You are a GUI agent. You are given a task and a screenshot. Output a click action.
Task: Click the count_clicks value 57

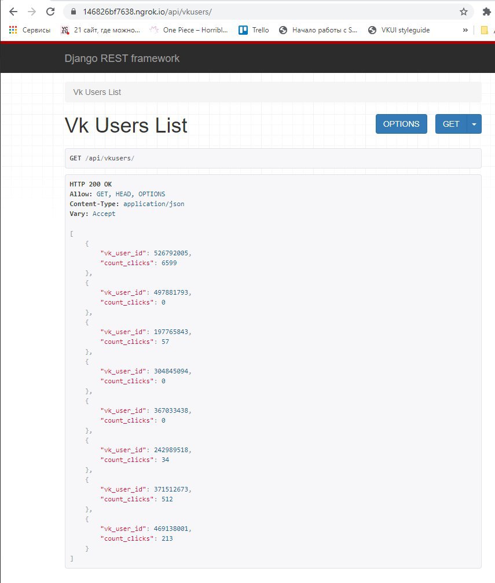165,342
